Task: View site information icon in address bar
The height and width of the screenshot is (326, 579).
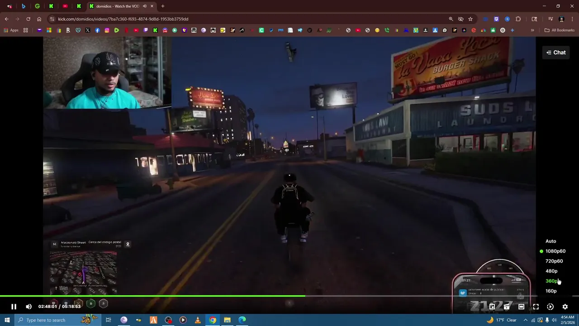Action: click(x=52, y=19)
